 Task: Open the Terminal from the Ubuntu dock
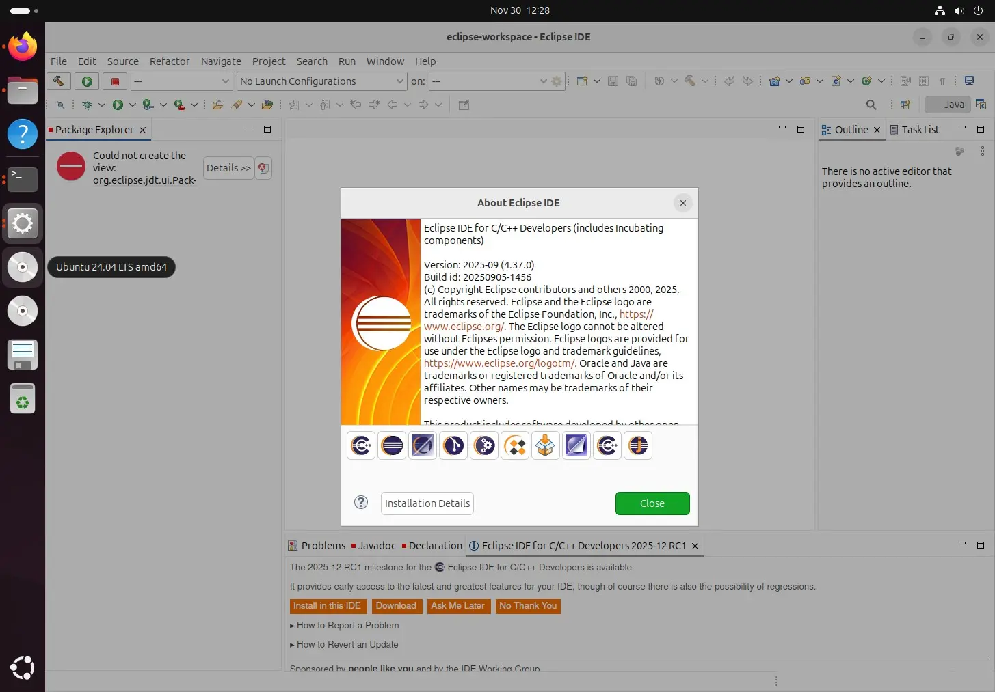[x=23, y=179]
